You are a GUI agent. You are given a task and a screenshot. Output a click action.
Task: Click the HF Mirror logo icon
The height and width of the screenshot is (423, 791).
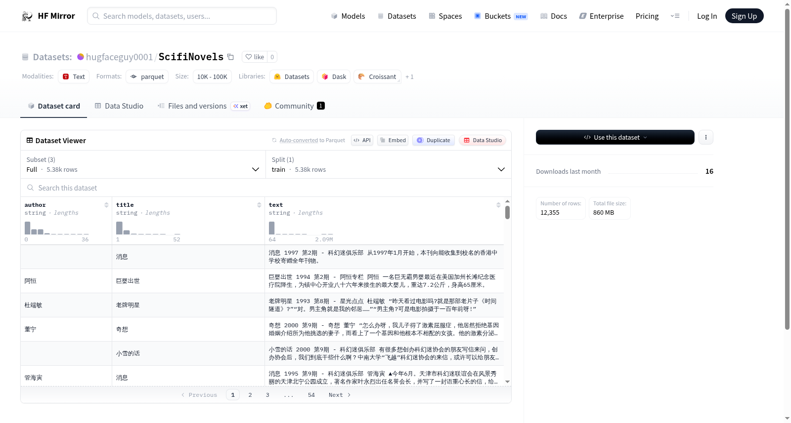pos(27,16)
